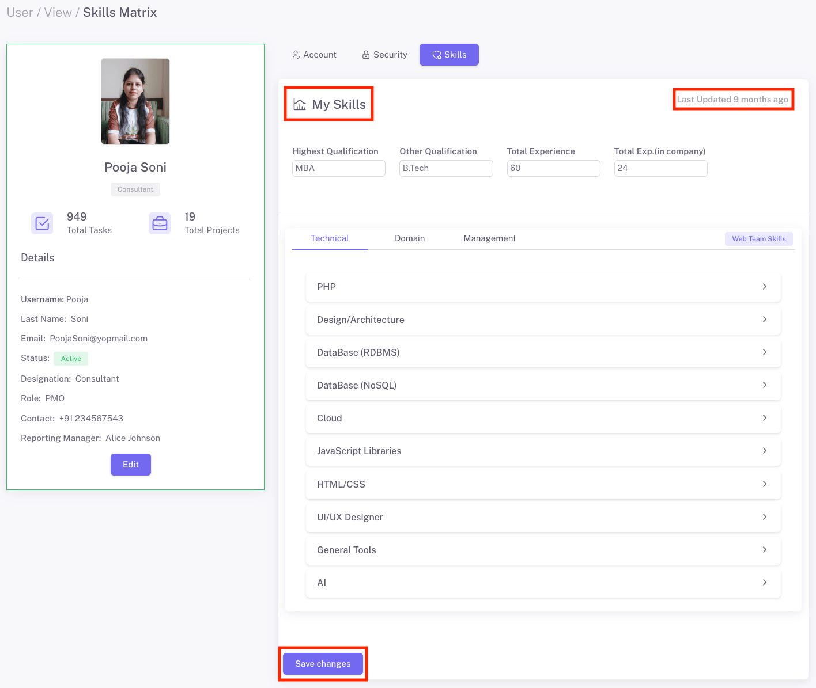Click the Edit button in profile card

[131, 465]
